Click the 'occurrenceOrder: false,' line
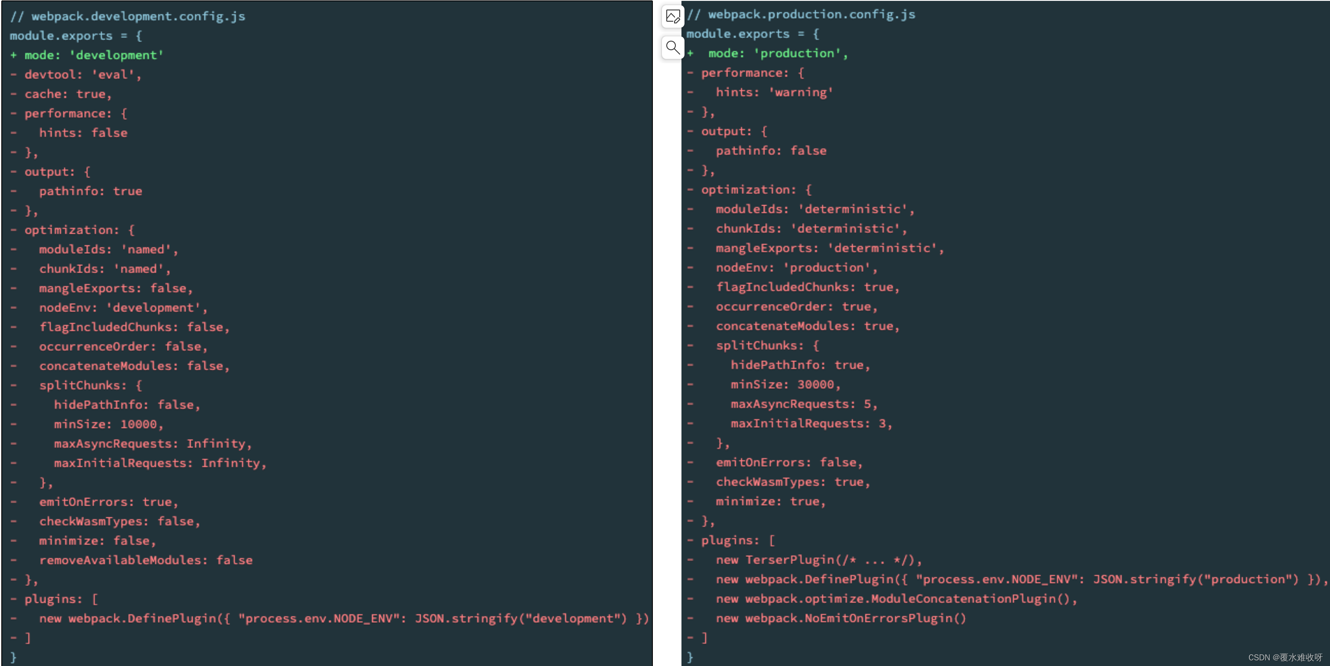The width and height of the screenshot is (1330, 666). 123,347
